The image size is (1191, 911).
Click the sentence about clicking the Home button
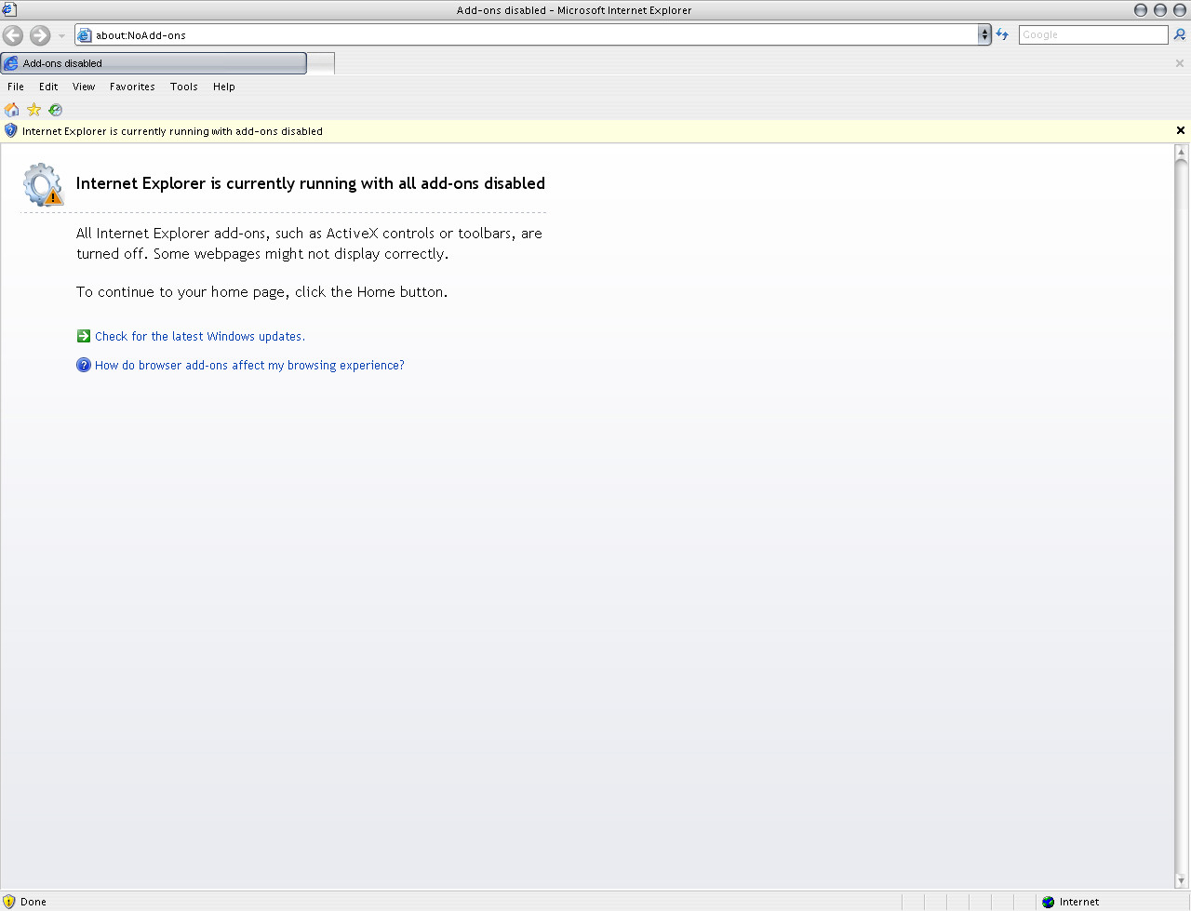point(261,292)
